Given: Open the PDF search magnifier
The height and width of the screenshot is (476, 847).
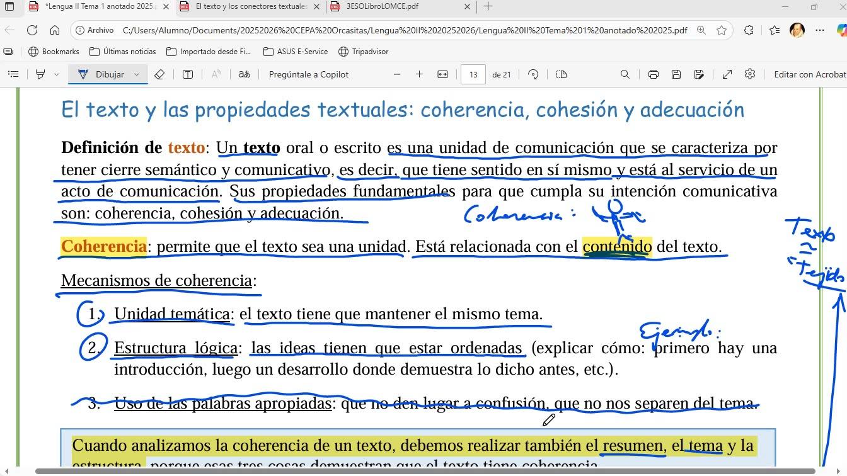Looking at the screenshot, I should pyautogui.click(x=625, y=74).
